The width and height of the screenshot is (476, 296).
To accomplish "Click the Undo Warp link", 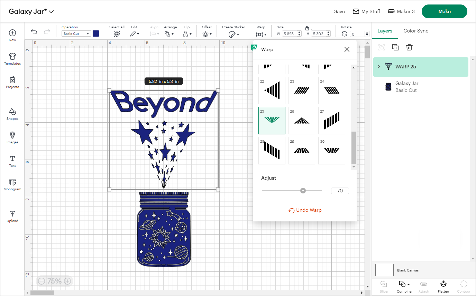I will (x=305, y=210).
